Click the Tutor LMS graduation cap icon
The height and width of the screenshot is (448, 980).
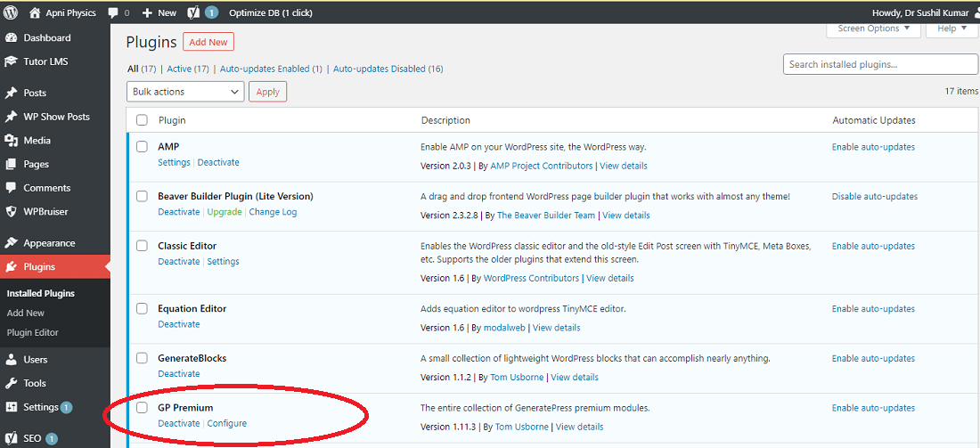click(x=11, y=61)
